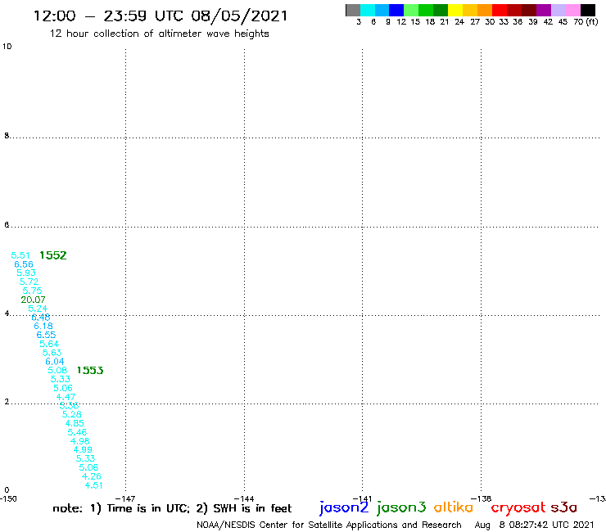Image resolution: width=606 pixels, height=532 pixels.
Task: Click the 5.64 wave height value
Action: (x=49, y=344)
